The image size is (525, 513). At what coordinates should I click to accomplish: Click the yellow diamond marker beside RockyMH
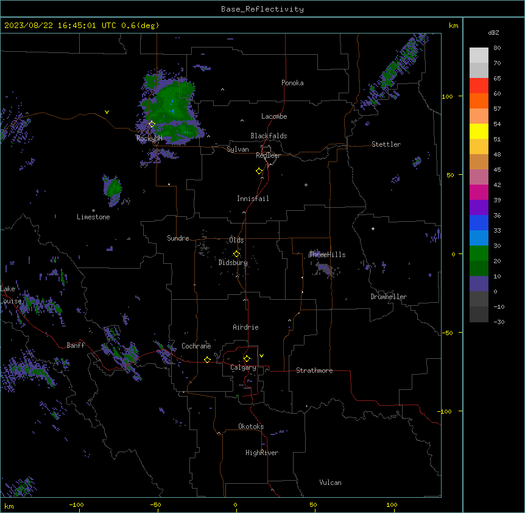click(x=152, y=124)
